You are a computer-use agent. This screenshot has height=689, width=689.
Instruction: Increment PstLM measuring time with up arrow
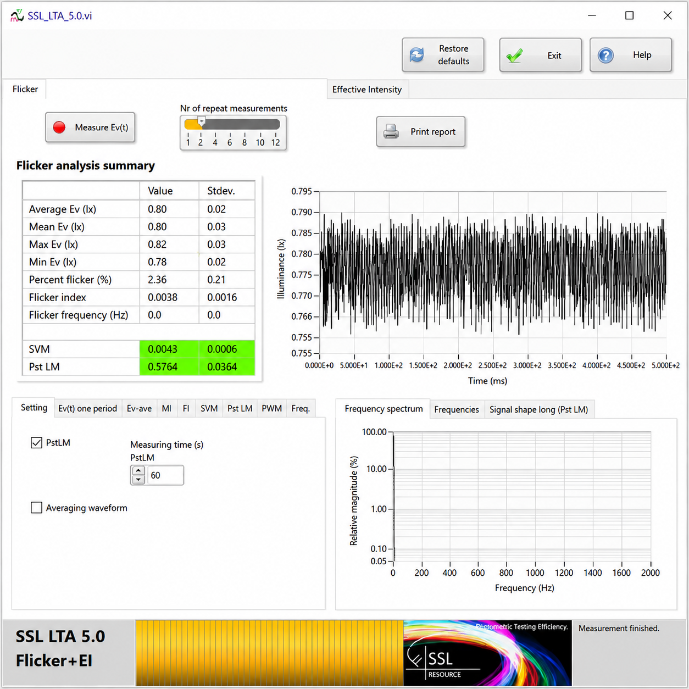pyautogui.click(x=138, y=470)
